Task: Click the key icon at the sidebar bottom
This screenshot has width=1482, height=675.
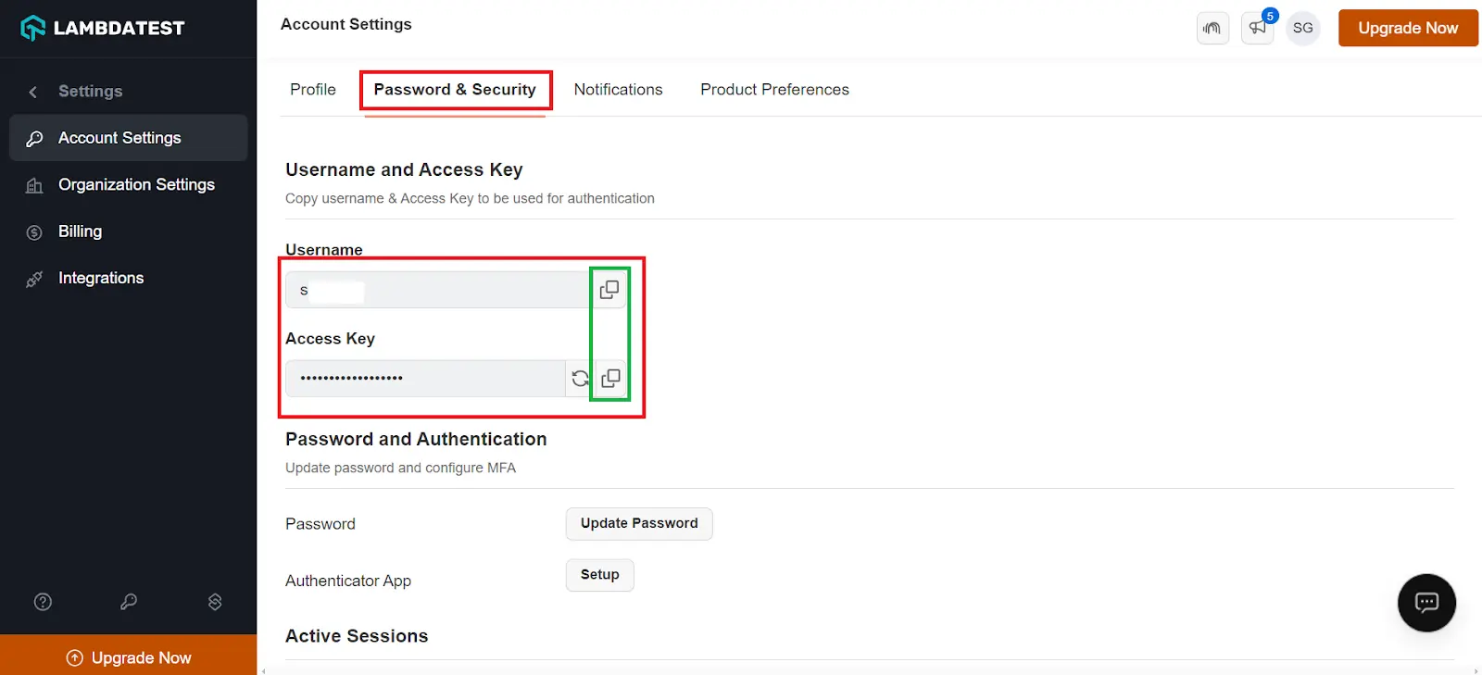Action: 128,601
